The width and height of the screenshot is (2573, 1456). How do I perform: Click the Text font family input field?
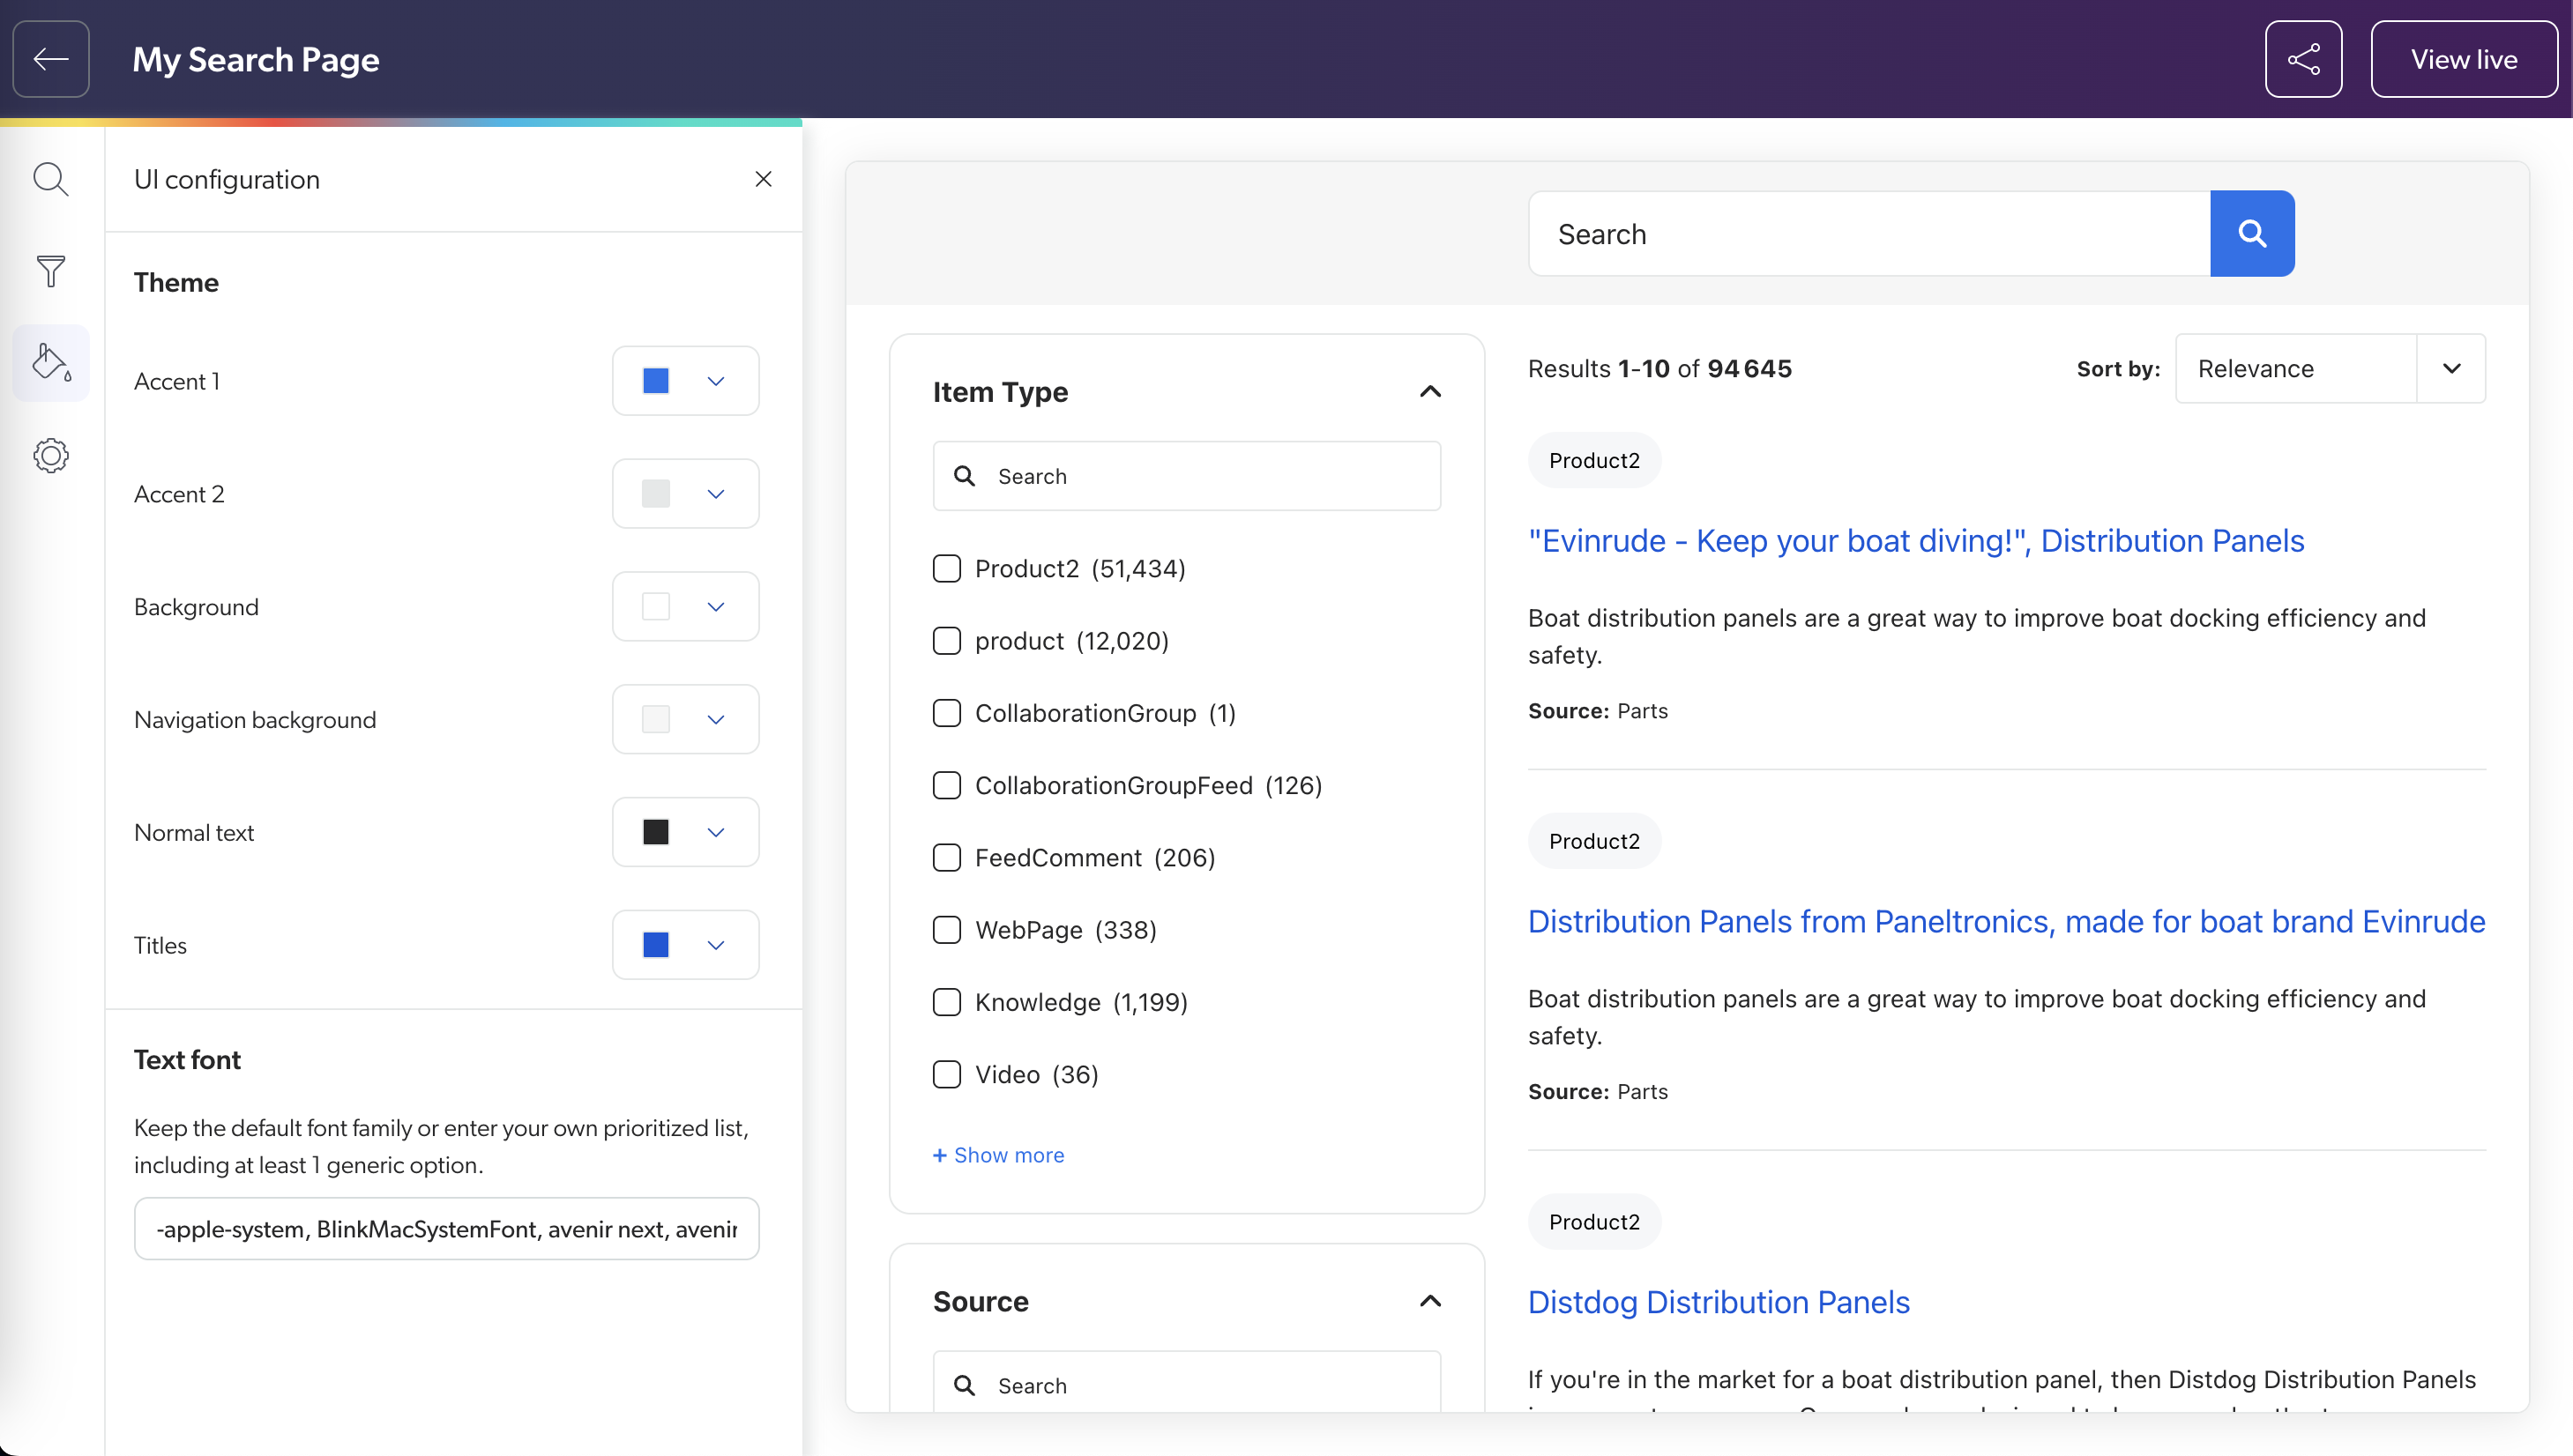coord(446,1229)
